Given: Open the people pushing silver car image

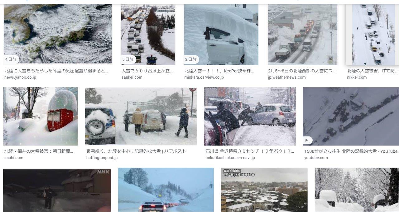Looking at the screenshot, I should pos(250,116).
